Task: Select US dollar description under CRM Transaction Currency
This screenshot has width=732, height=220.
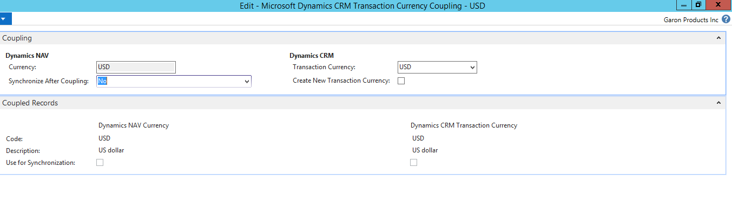Action: coord(425,150)
